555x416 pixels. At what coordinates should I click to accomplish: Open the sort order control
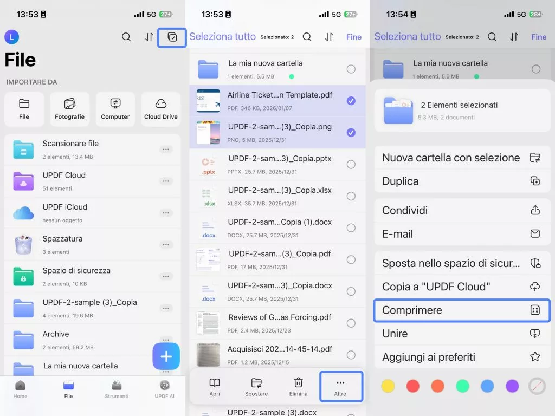(149, 37)
